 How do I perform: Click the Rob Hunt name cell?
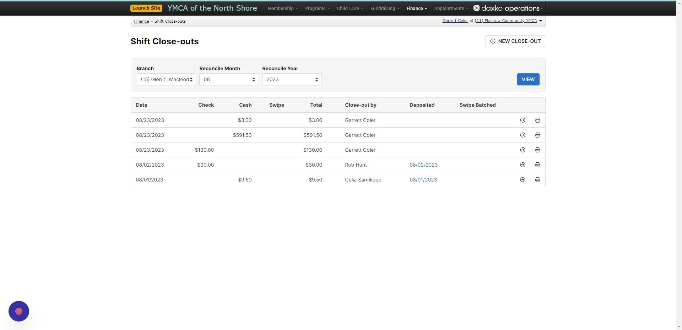(356, 165)
